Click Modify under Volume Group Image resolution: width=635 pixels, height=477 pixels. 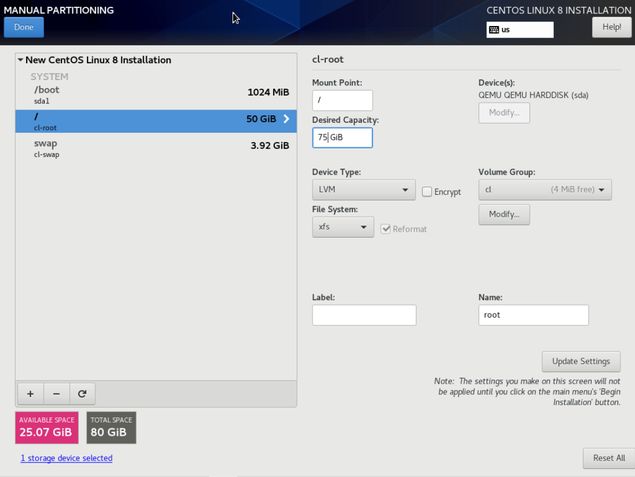click(504, 214)
